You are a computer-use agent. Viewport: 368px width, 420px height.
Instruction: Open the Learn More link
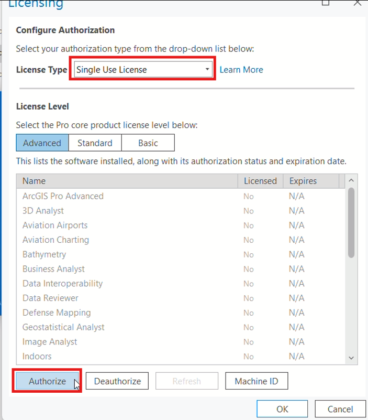(241, 69)
